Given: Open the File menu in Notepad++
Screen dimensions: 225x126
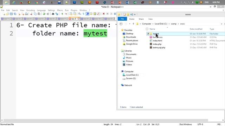Looking at the screenshot, I should (x=2, y=10).
